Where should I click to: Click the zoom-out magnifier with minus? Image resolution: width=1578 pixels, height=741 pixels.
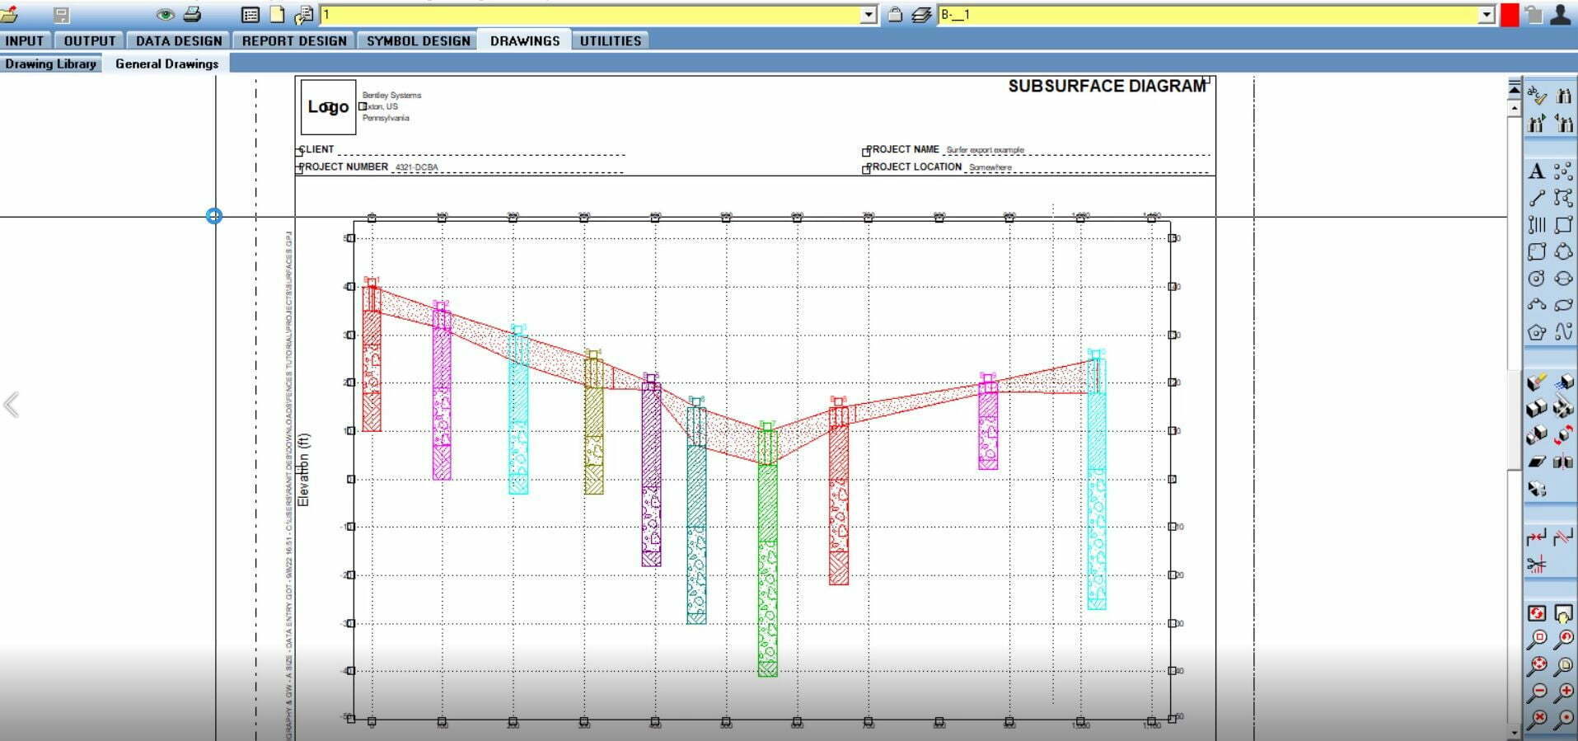click(x=1537, y=692)
